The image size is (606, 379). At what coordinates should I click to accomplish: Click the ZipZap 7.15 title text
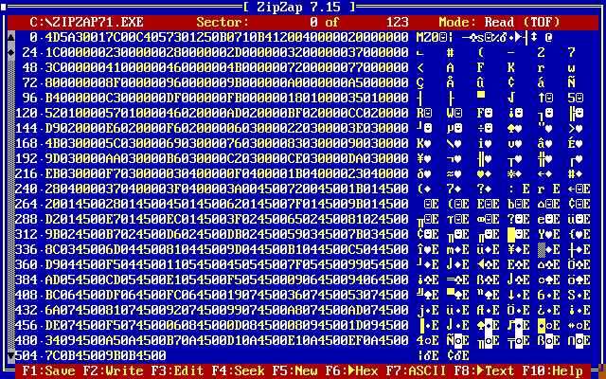point(303,7)
